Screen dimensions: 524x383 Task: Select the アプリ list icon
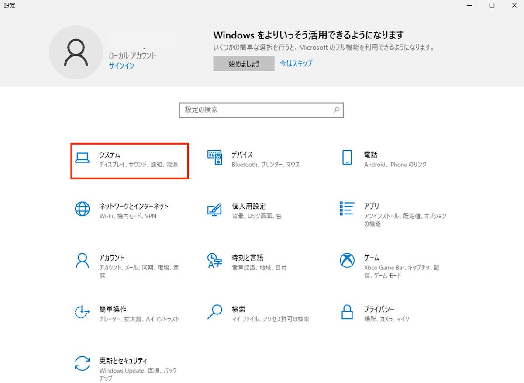click(x=347, y=209)
